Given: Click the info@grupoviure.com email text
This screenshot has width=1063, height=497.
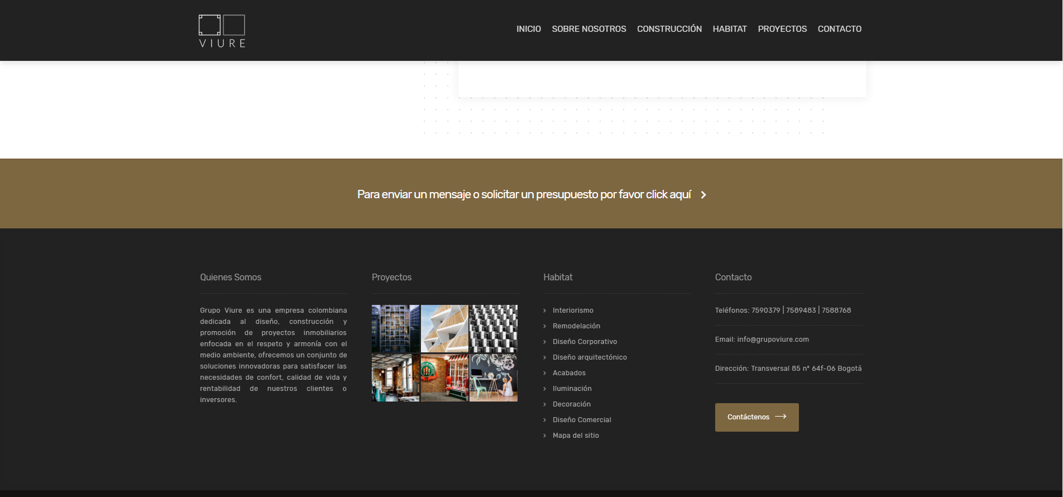Looking at the screenshot, I should [773, 340].
